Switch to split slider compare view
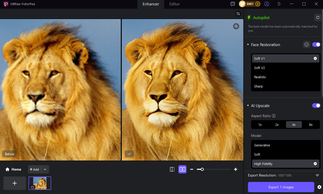Screen dimensions: 323x194 [x=172, y=169]
